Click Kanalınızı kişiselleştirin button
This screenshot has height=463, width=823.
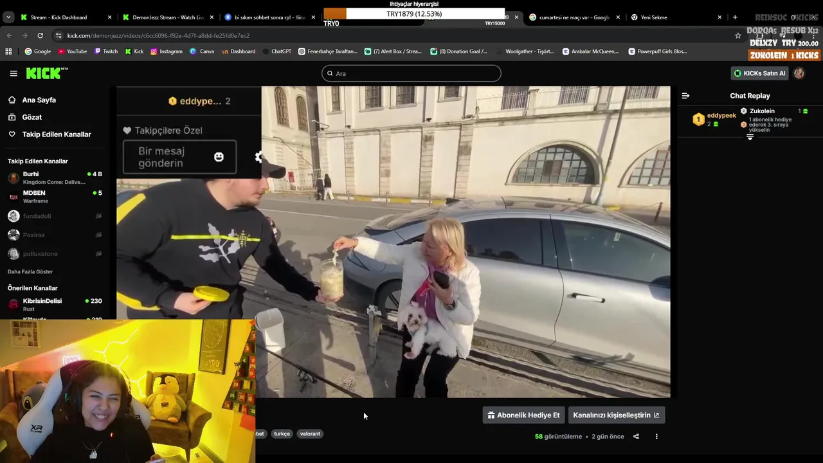pos(616,415)
